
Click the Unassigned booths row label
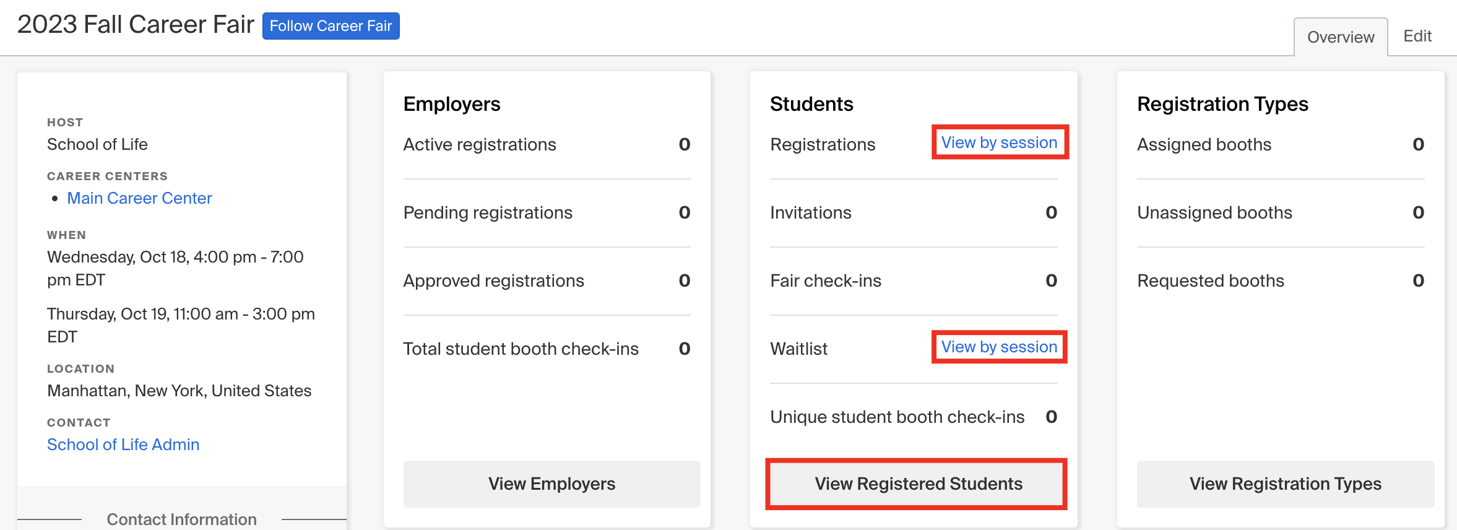point(1214,212)
